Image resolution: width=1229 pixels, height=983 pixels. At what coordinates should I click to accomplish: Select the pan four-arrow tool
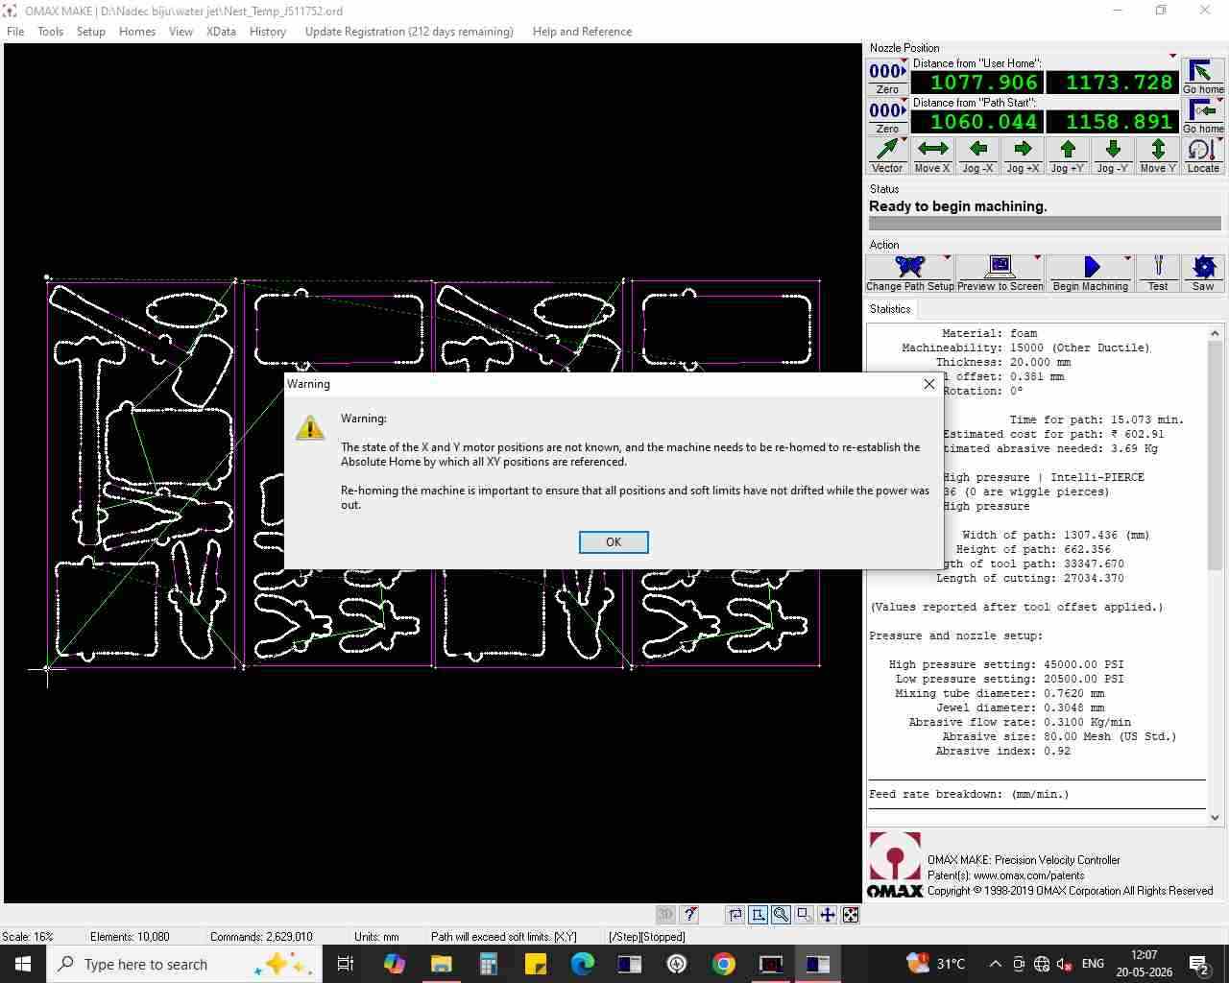pos(827,915)
